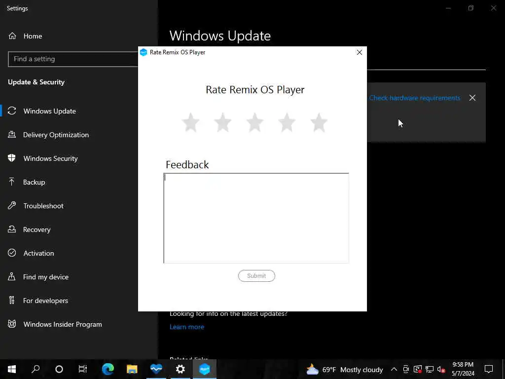The width and height of the screenshot is (505, 379).
Task: Switch to Remix OS Player taskbar icon
Action: pyautogui.click(x=205, y=369)
